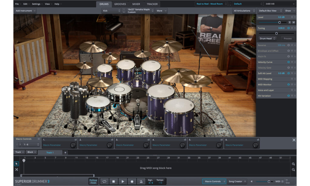Start recording with the record button
310x186 pixels.
132,181
